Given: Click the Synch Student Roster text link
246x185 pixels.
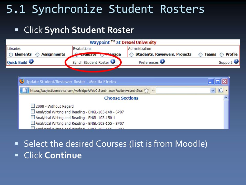Looking at the screenshot, I should point(91,62).
